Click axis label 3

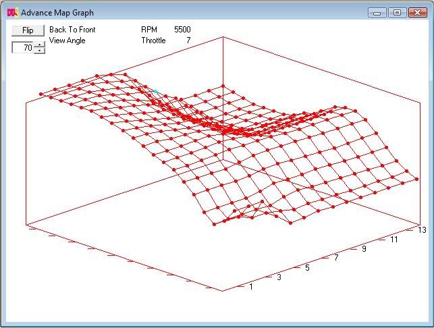[279, 277]
